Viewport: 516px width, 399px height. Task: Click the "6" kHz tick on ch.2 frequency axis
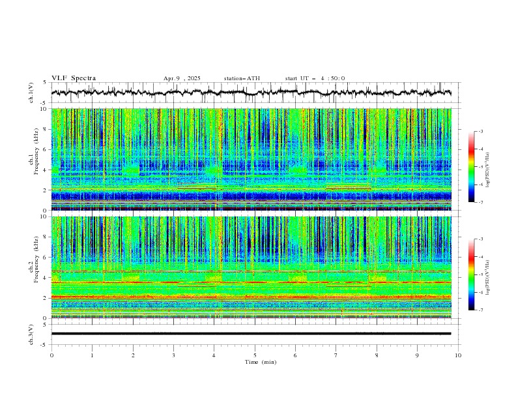(46, 258)
